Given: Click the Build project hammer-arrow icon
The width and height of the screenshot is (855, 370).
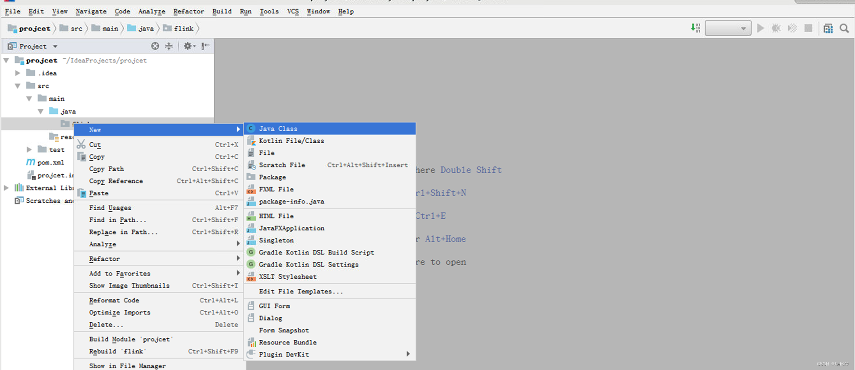Looking at the screenshot, I should (695, 28).
